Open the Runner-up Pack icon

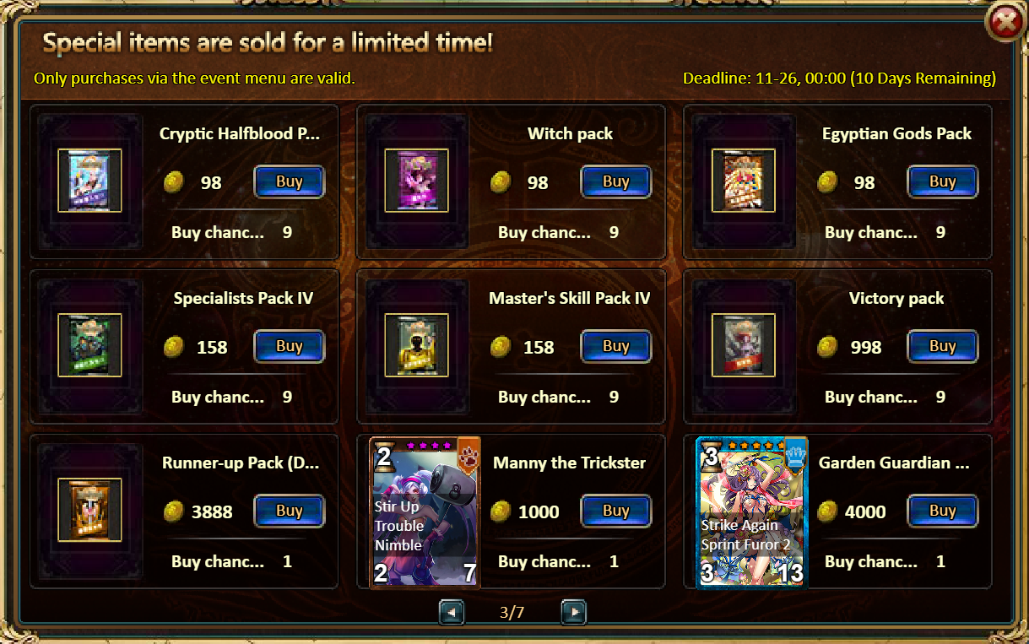click(89, 510)
